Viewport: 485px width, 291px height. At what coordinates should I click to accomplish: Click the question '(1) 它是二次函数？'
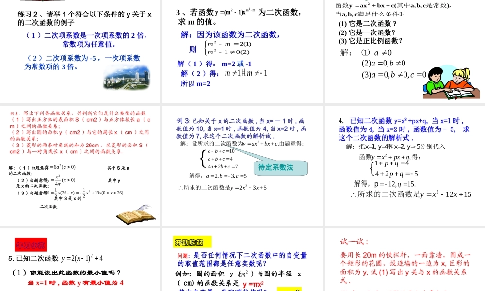[x=368, y=23]
